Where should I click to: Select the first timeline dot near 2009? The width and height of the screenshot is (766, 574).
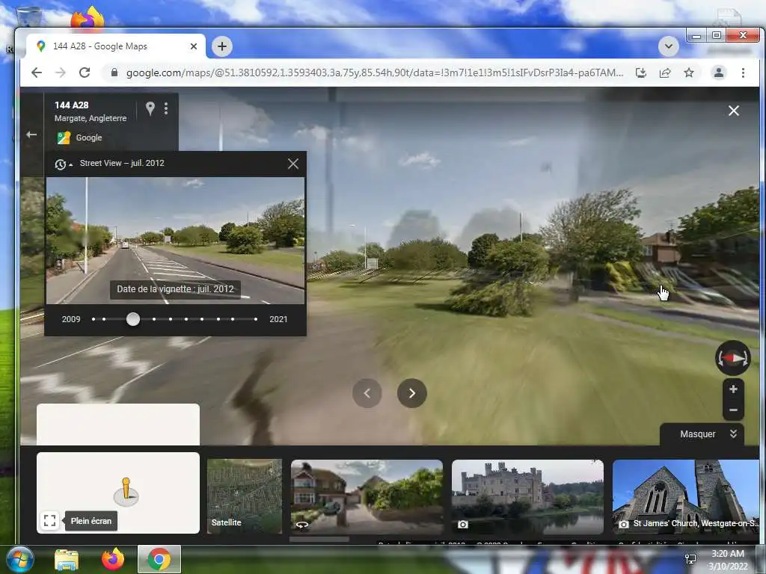click(94, 319)
